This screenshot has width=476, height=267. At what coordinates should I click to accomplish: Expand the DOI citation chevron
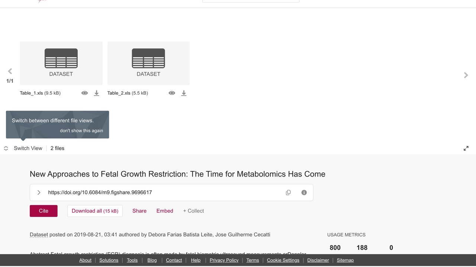[x=39, y=192]
